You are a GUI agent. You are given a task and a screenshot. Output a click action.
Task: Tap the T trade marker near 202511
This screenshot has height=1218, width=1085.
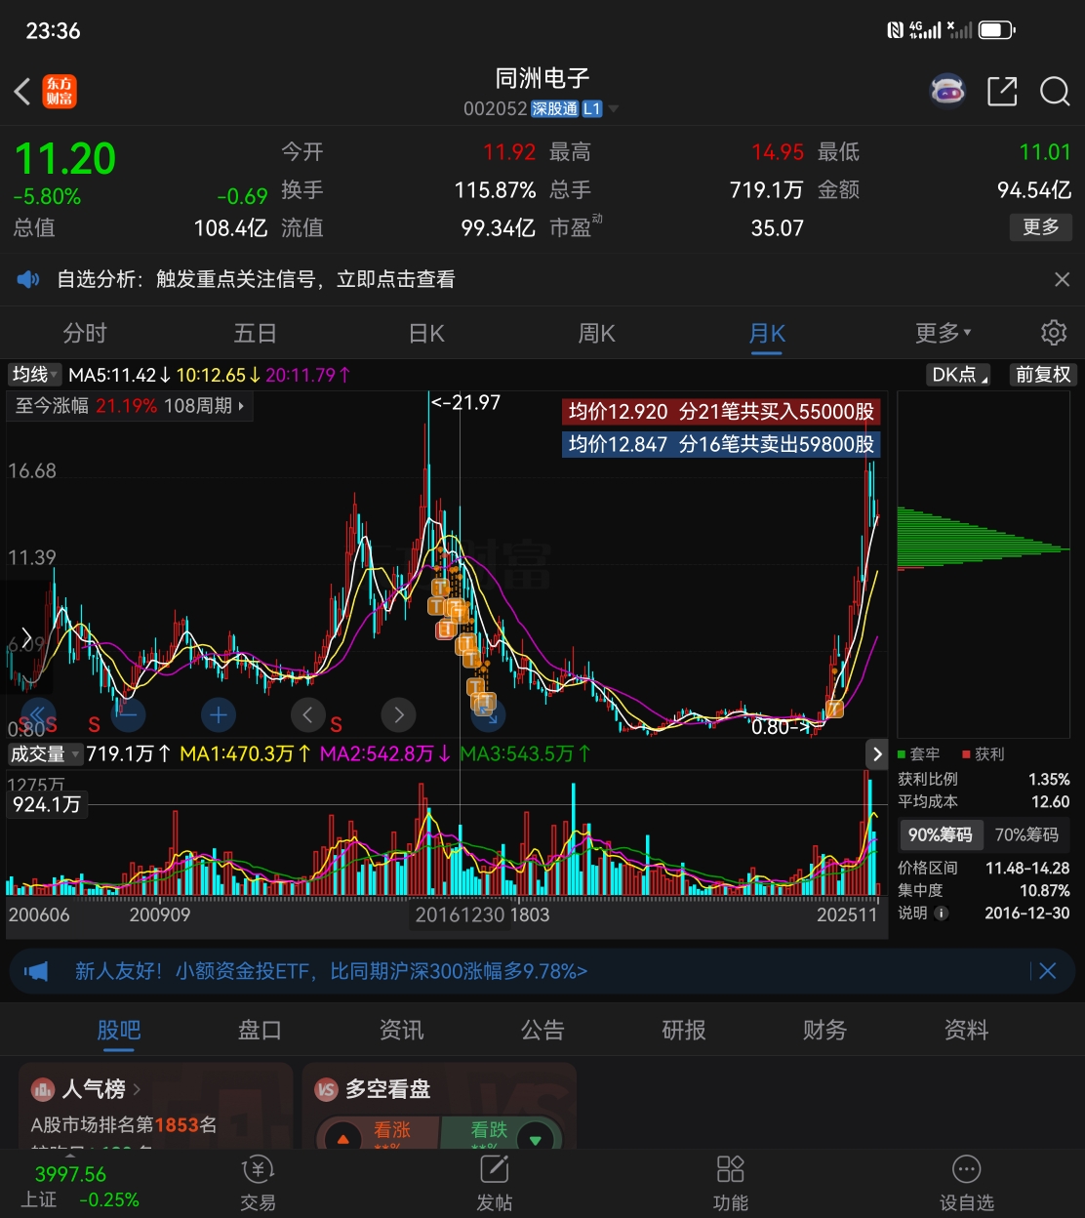point(834,709)
